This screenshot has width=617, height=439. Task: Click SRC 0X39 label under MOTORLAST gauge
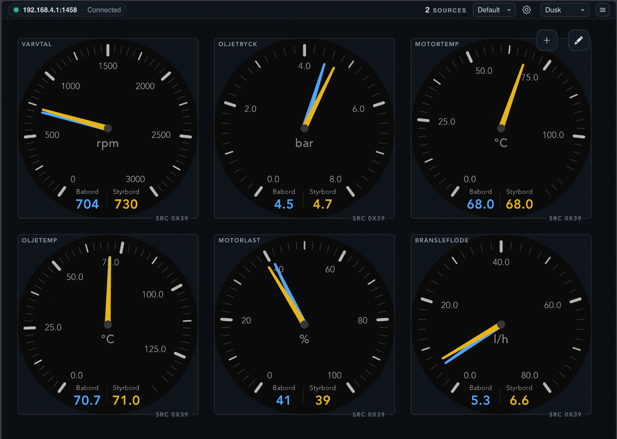tap(368, 414)
